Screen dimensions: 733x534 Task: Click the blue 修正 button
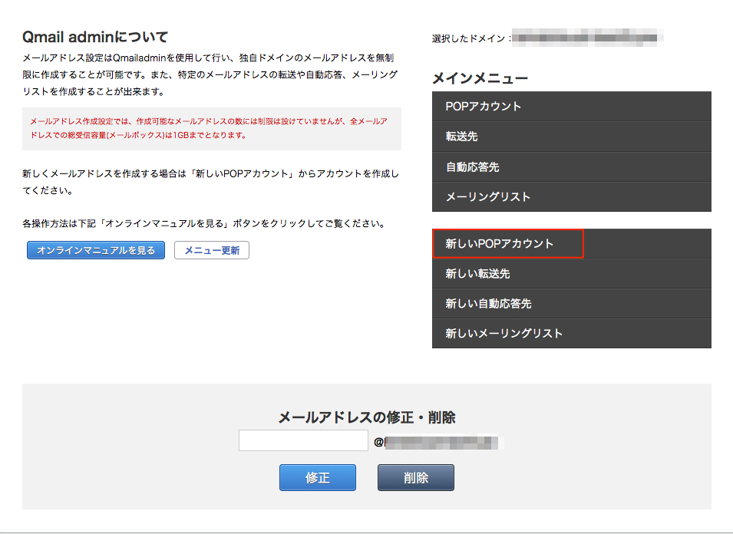(318, 477)
